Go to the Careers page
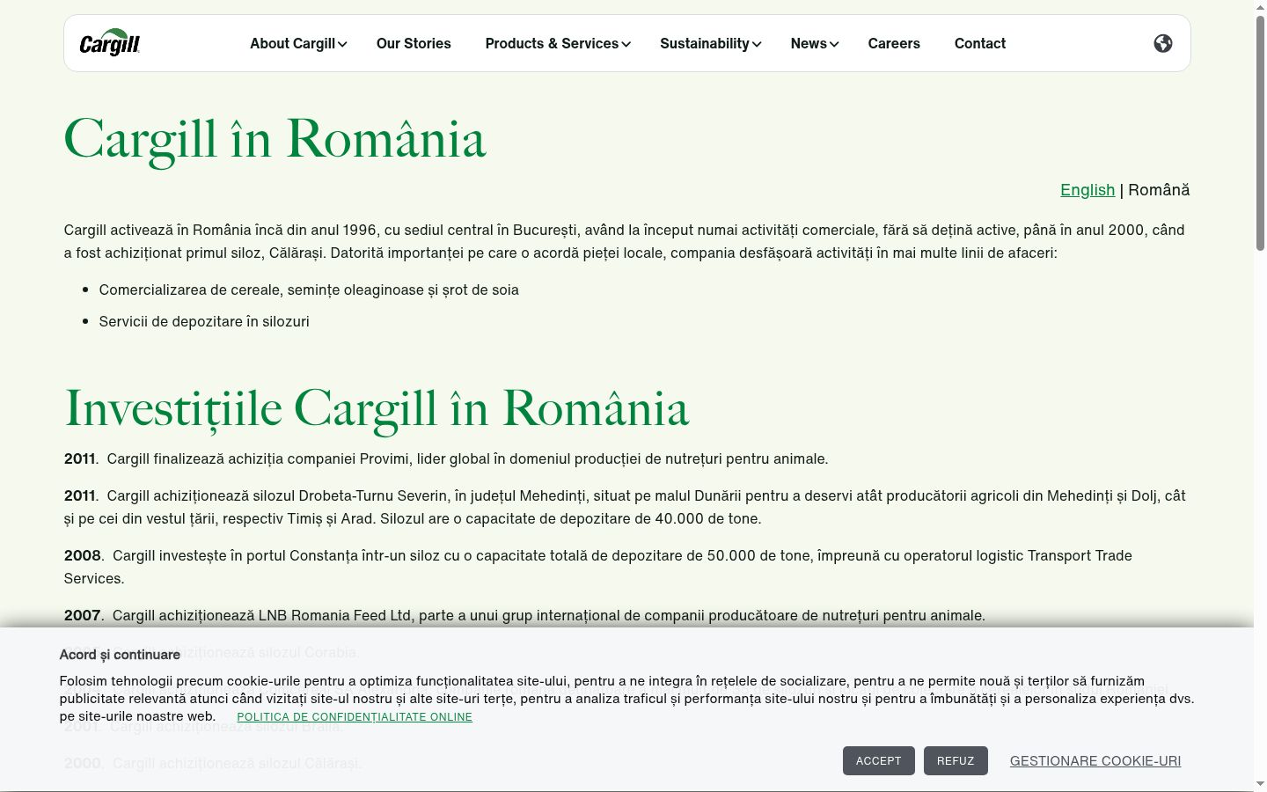Screen dimensions: 1267x792 pyautogui.click(x=894, y=43)
